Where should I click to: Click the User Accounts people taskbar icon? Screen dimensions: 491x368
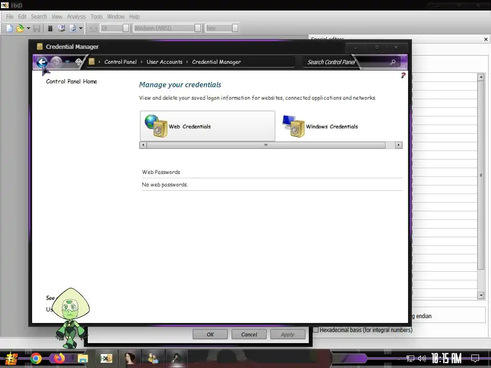153,358
